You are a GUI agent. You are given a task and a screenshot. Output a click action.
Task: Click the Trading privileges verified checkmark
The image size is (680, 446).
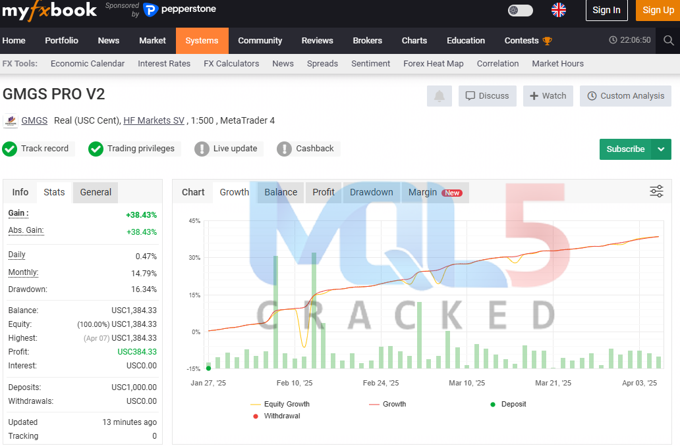(96, 149)
